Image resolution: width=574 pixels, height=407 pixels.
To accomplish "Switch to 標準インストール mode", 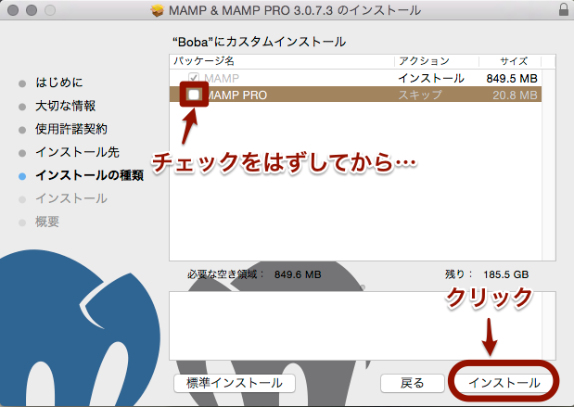I will click(235, 383).
